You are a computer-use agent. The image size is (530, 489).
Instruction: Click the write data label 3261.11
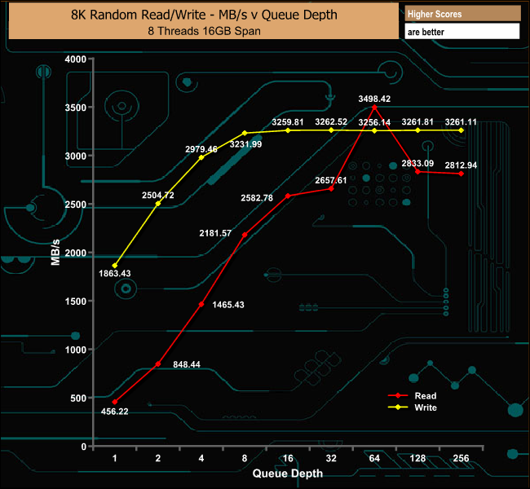coord(461,121)
